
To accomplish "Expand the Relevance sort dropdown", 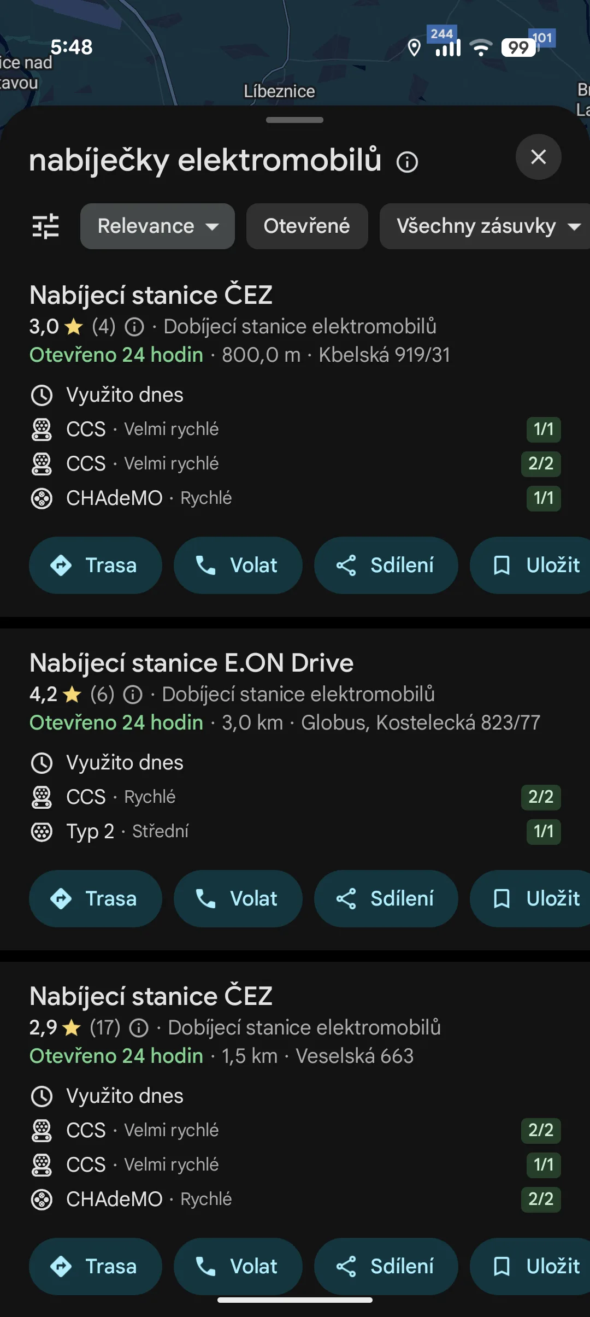I will click(x=157, y=226).
